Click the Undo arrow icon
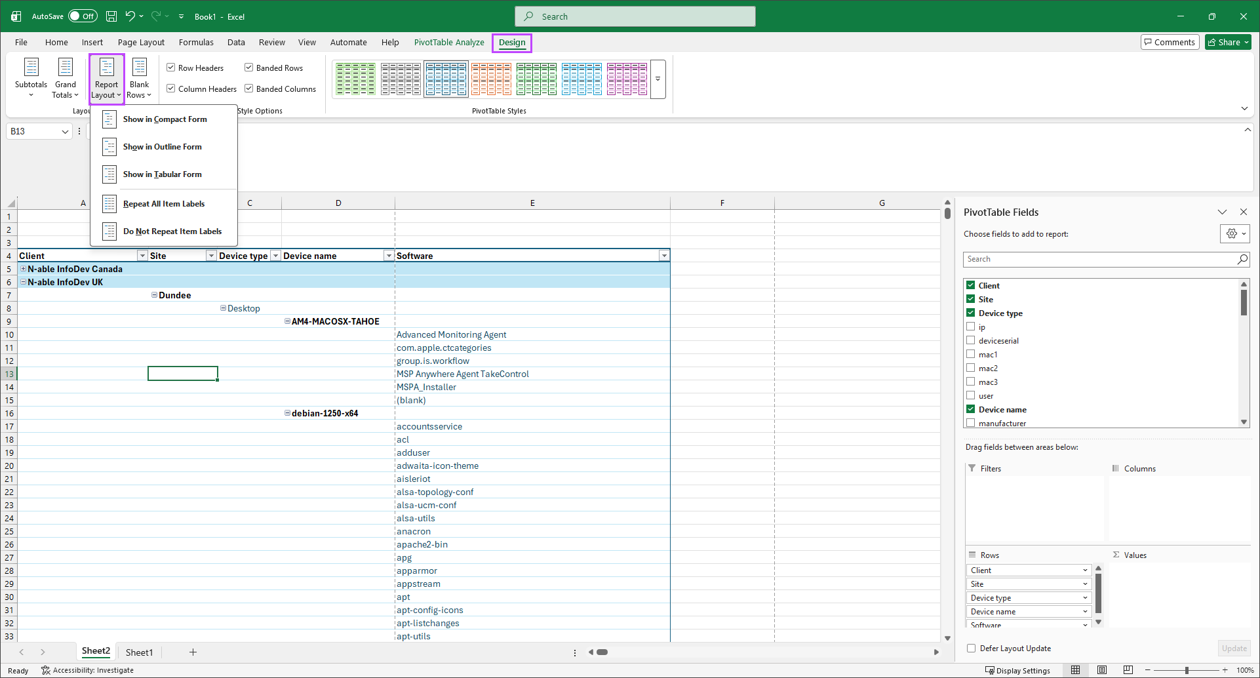 coord(130,16)
